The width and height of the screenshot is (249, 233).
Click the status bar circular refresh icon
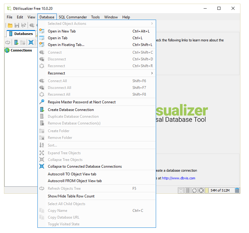[x=194, y=190]
